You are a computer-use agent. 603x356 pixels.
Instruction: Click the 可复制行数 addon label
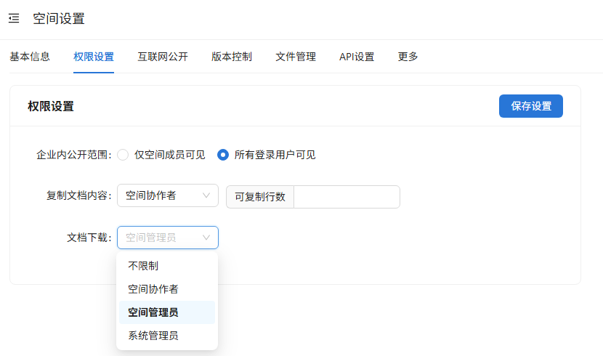(260, 197)
